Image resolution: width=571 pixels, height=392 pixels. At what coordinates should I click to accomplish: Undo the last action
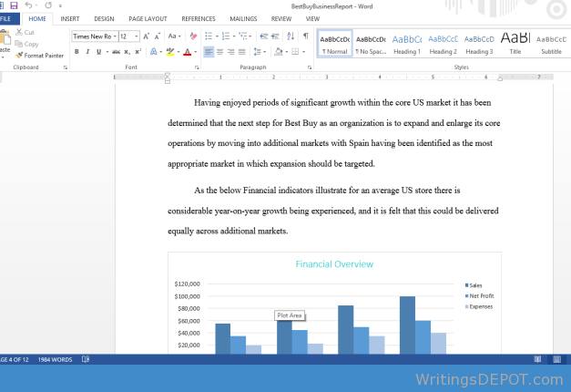click(x=28, y=5)
